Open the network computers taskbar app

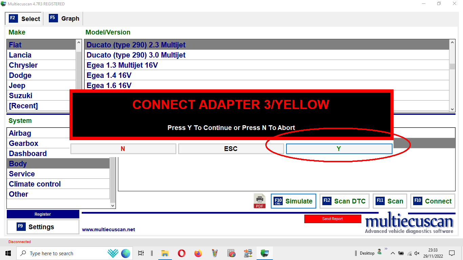point(248,253)
